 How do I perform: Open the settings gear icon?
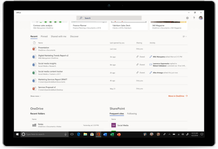[x=187, y=18]
